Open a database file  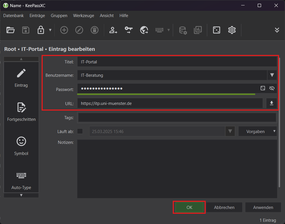[11, 30]
